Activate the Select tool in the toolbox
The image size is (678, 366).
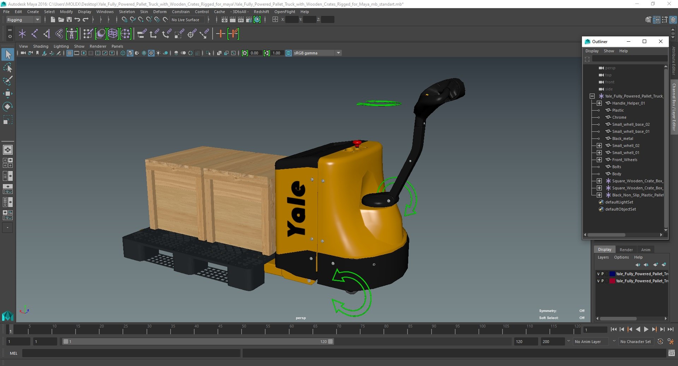8,54
